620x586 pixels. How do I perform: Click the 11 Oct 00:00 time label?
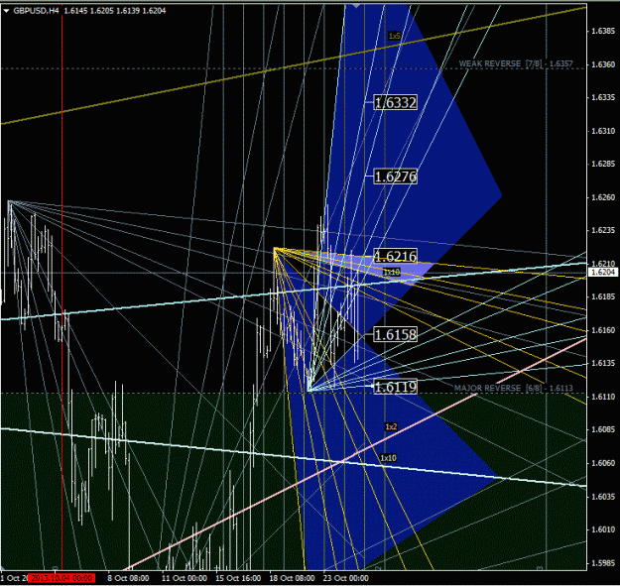point(185,578)
